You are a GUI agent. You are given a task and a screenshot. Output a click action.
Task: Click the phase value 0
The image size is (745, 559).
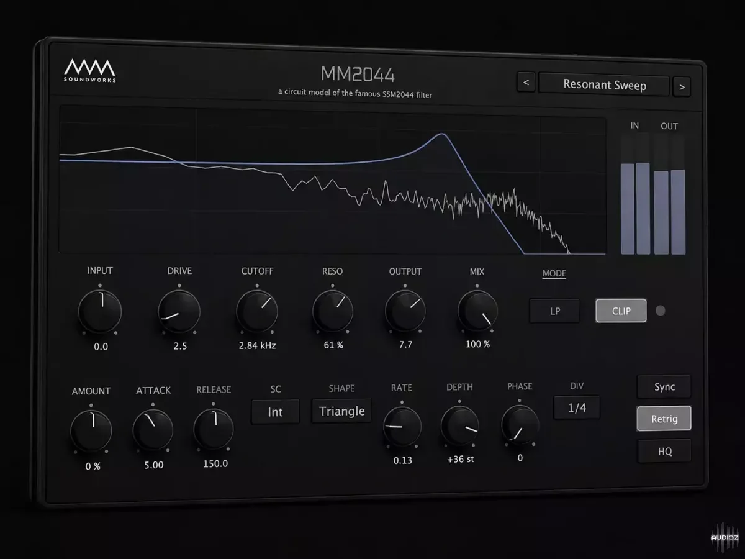pos(520,458)
